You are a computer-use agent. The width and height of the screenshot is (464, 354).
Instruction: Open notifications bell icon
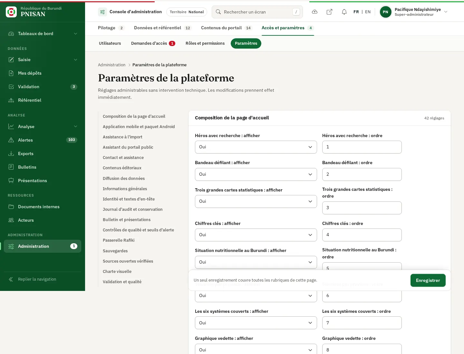point(344,12)
